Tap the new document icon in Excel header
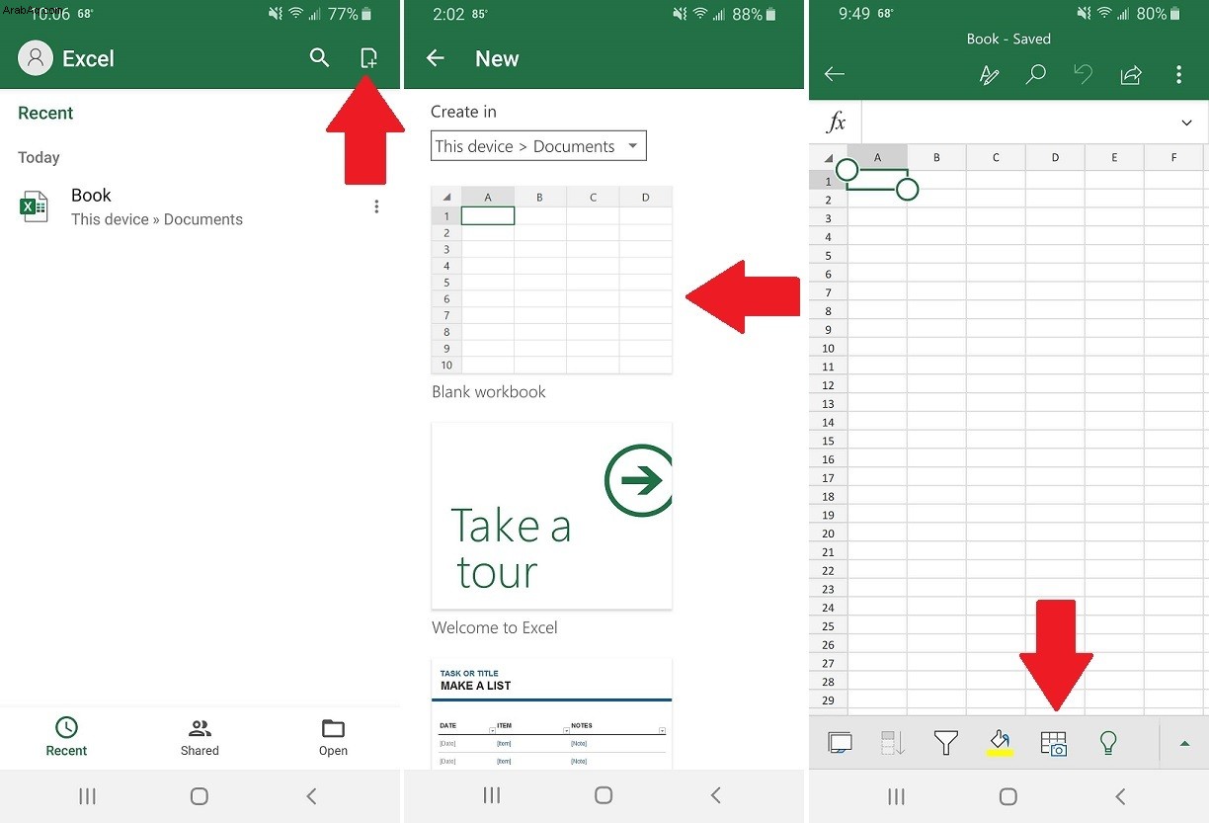The image size is (1209, 823). point(368,57)
